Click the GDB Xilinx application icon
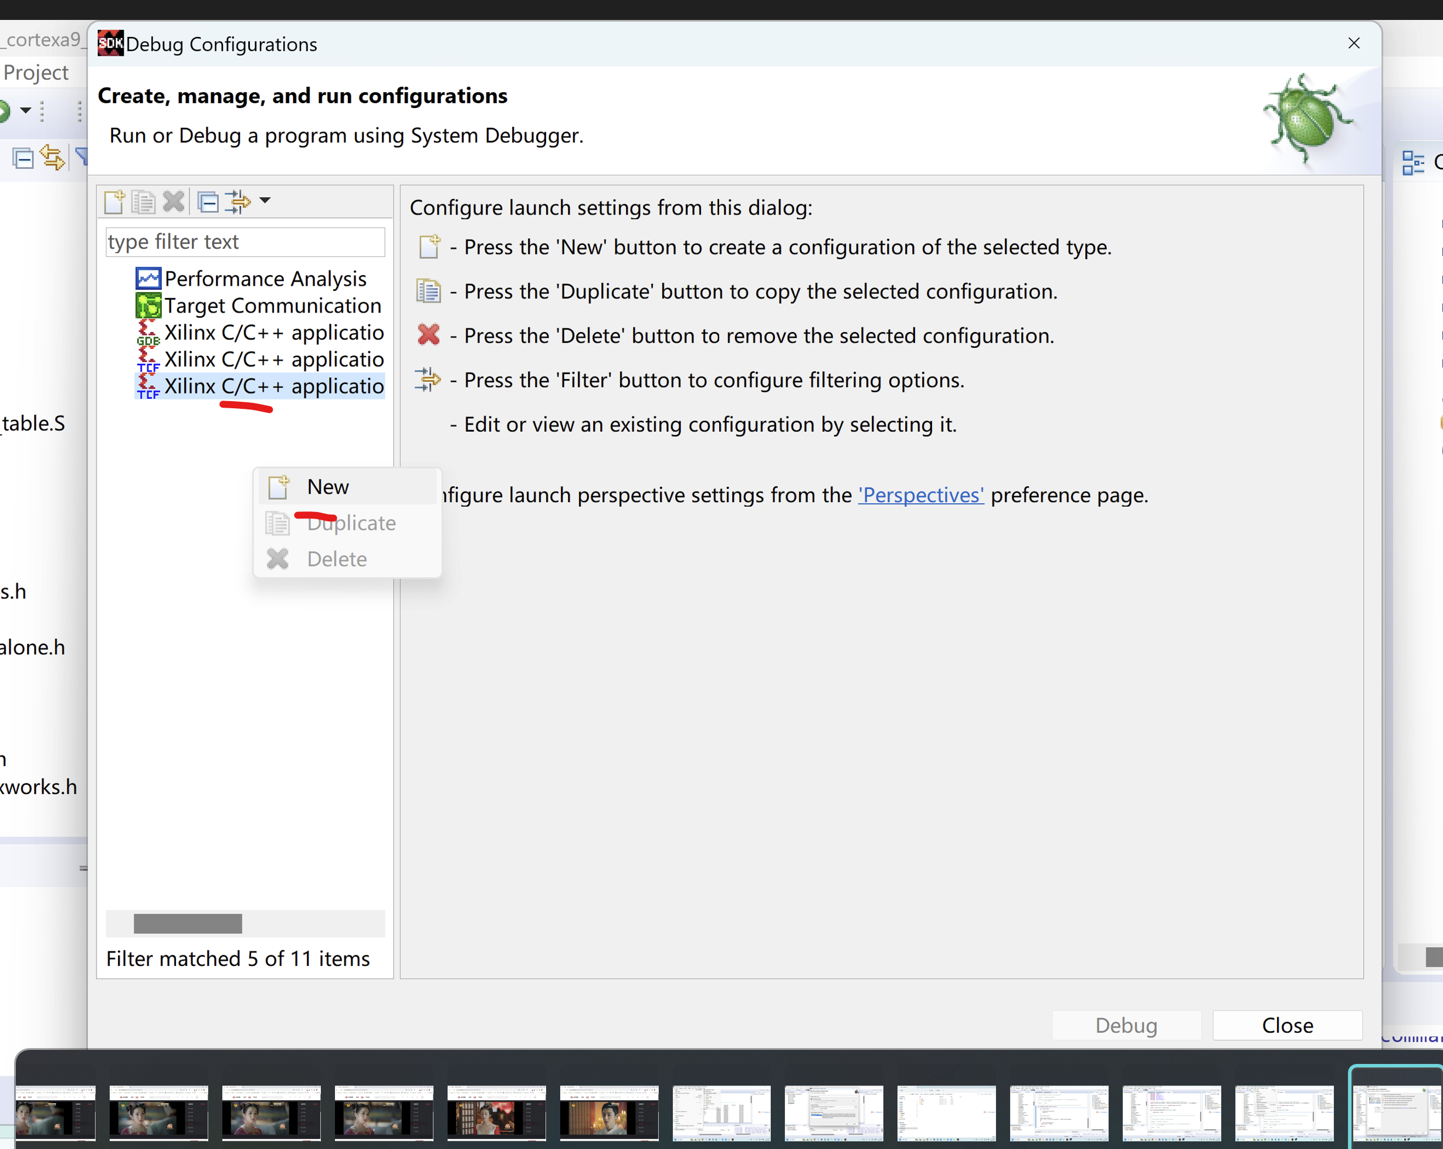Screen dimensions: 1443x1149 148,333
